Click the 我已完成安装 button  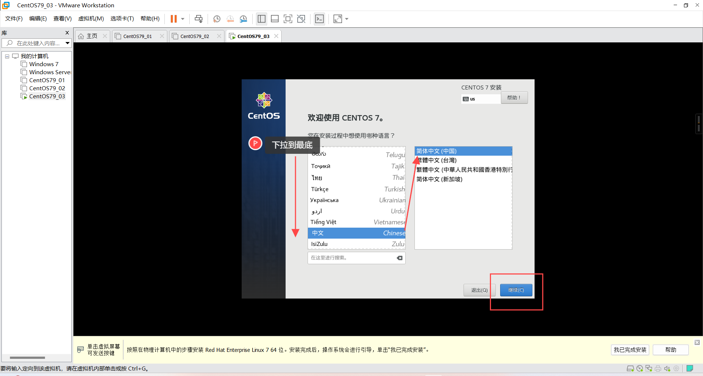(630, 350)
